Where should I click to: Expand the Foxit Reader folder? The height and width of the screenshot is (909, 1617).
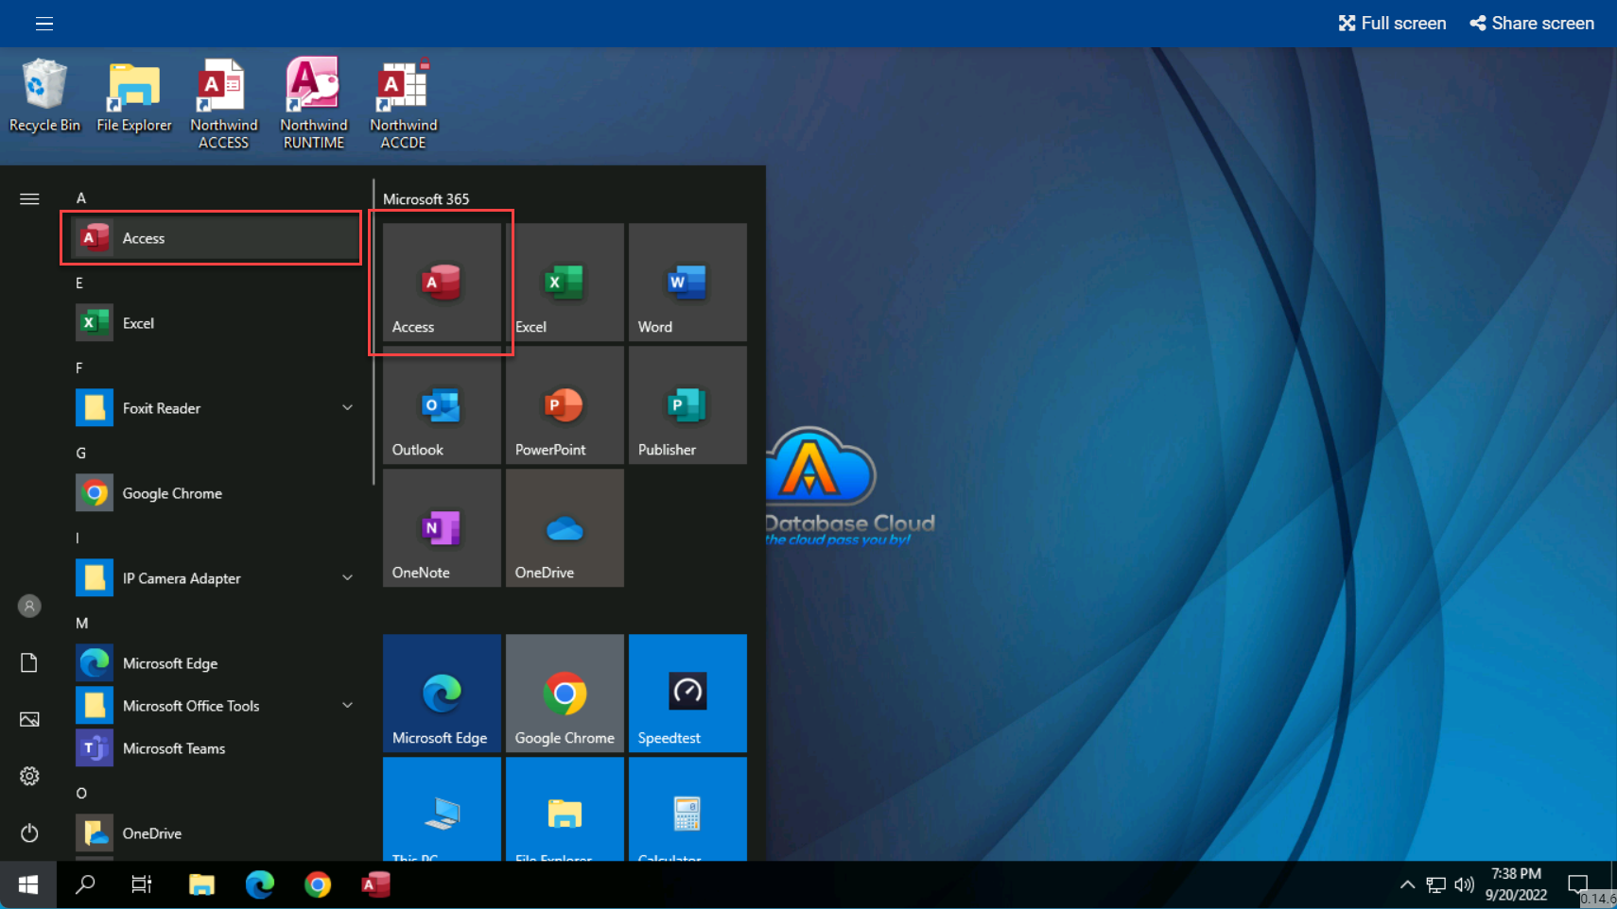point(347,408)
